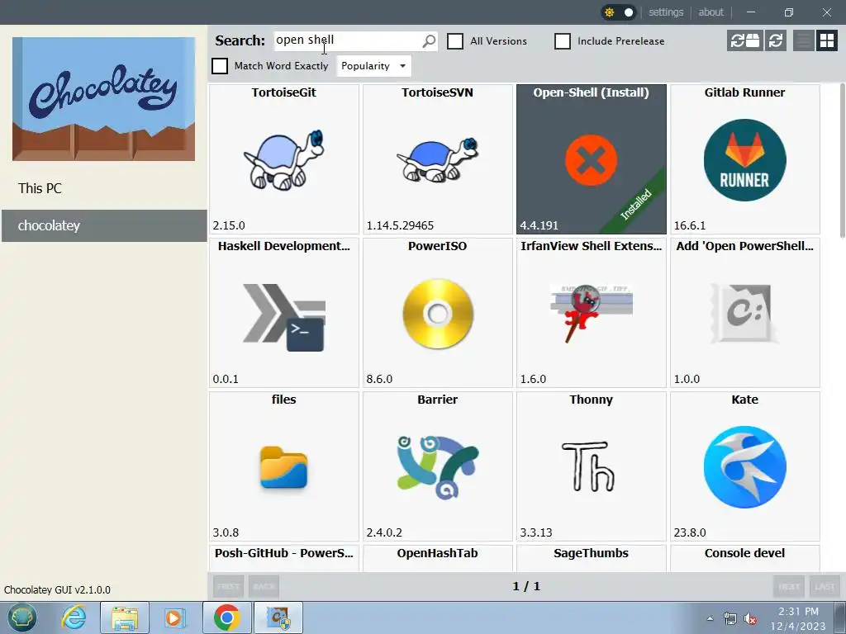
Task: Click the refresh packages icon
Action: [x=775, y=40]
